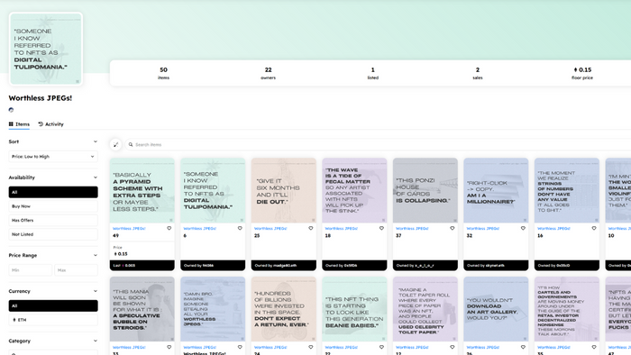Like the 'Hundreds of billions' card

[311, 347]
